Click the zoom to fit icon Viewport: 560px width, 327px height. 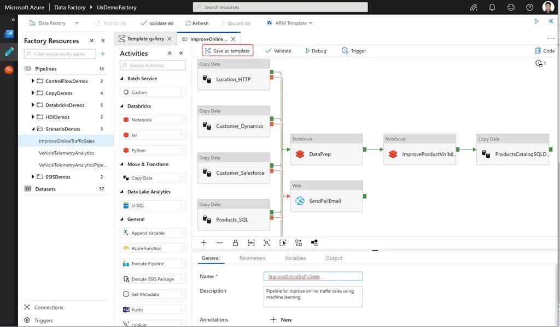coord(267,243)
